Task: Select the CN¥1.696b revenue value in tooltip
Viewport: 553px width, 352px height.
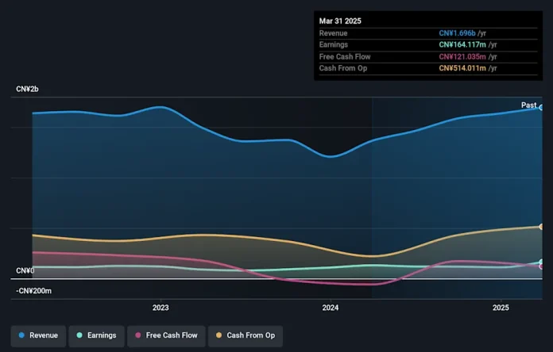Action: click(458, 33)
